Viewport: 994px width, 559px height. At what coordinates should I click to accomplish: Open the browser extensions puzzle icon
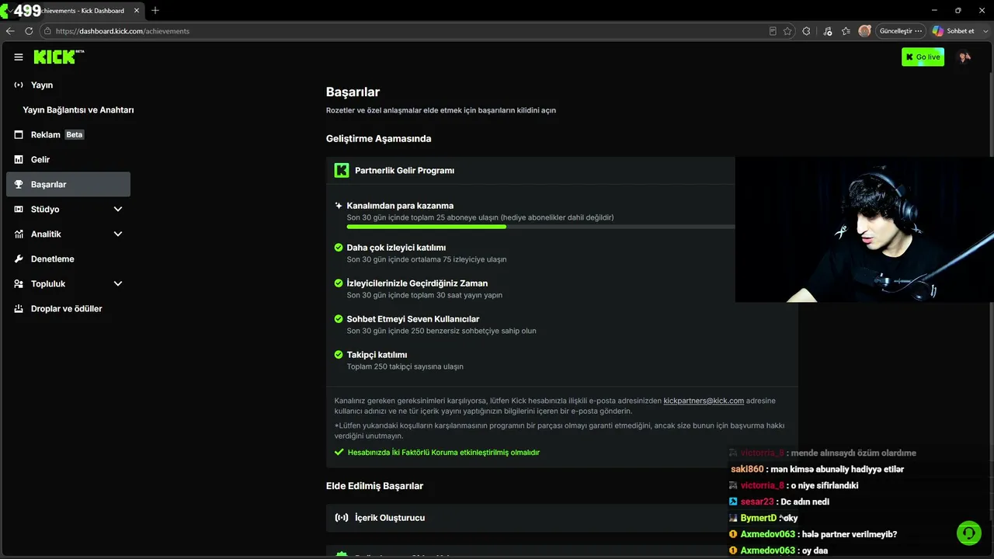[806, 31]
